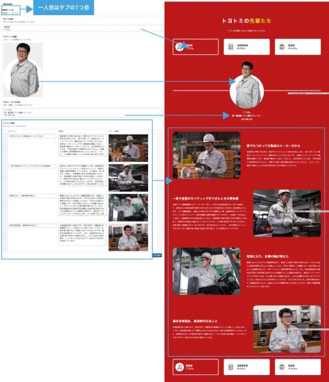
Task: Select the forklift photo thumbnail in editor
Action: pyautogui.click(x=128, y=208)
